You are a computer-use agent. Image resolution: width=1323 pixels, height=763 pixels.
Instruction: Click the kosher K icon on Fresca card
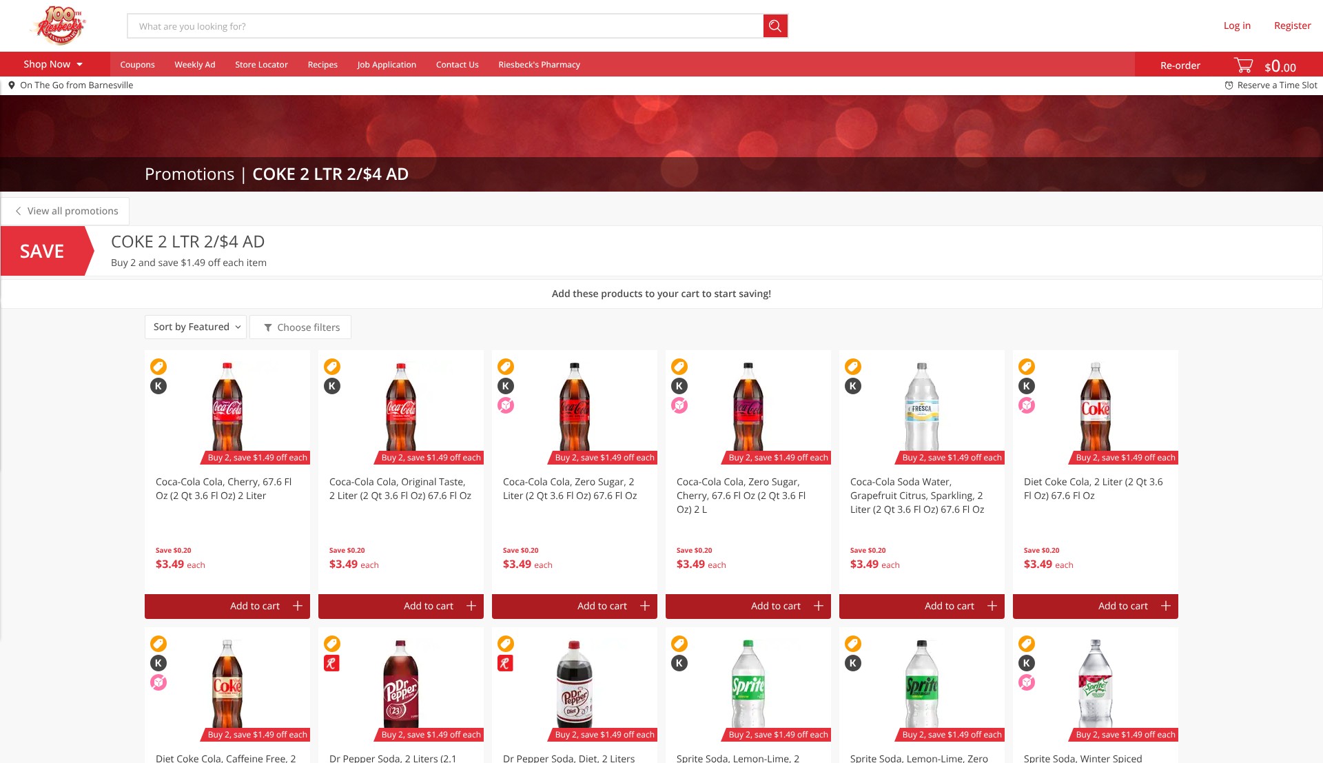tap(853, 386)
